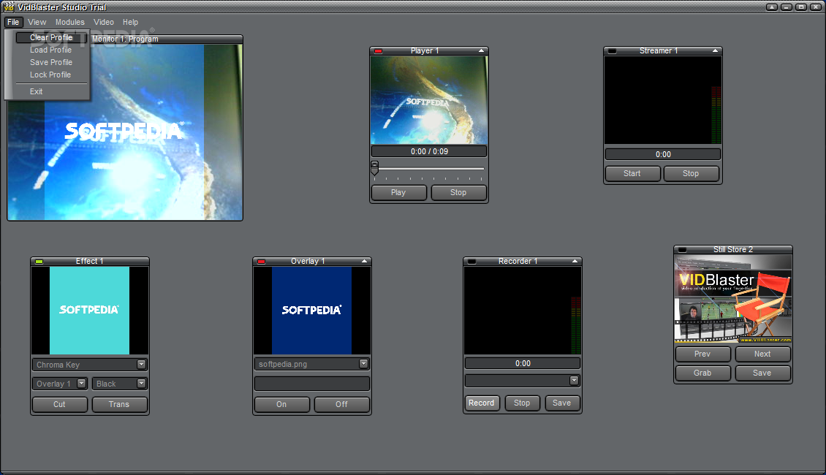
Task: Open the Overlay 1 source dropdown in Effect 1
Action: [x=81, y=384]
